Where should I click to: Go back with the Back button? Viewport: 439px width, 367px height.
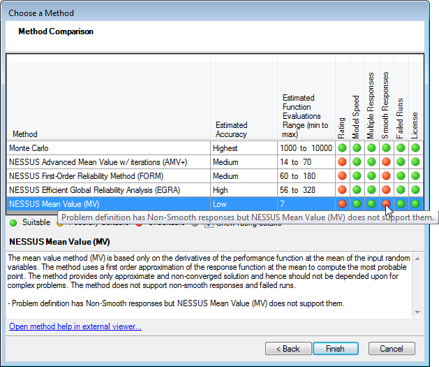[288, 348]
